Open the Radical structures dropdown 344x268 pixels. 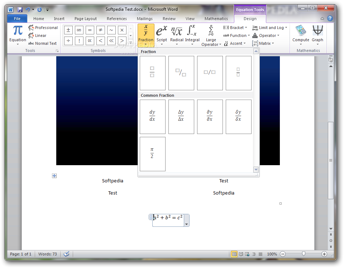pyautogui.click(x=177, y=35)
